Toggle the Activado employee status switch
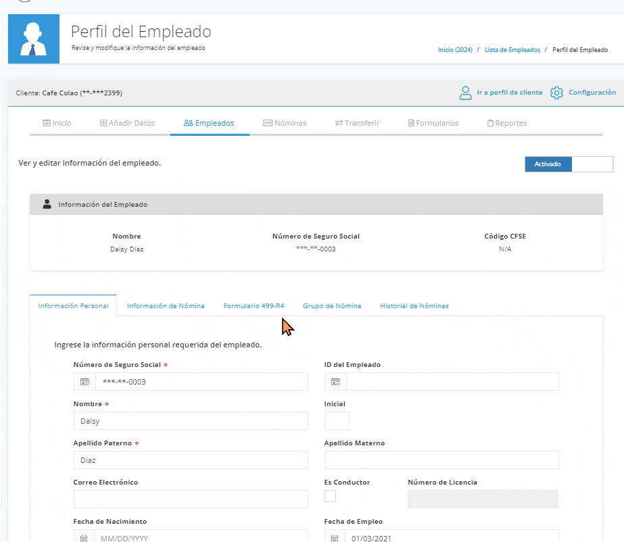Viewport: 624px width, 542px height. click(569, 164)
